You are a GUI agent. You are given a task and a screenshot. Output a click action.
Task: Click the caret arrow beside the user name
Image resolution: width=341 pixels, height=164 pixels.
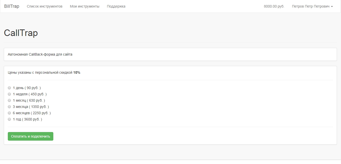(332, 7)
